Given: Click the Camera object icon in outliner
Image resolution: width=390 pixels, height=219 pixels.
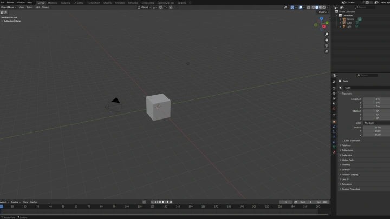Looking at the screenshot, I should (x=344, y=19).
